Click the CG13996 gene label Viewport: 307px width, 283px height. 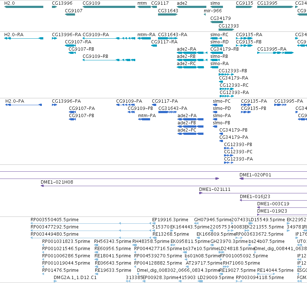pos(62,3)
